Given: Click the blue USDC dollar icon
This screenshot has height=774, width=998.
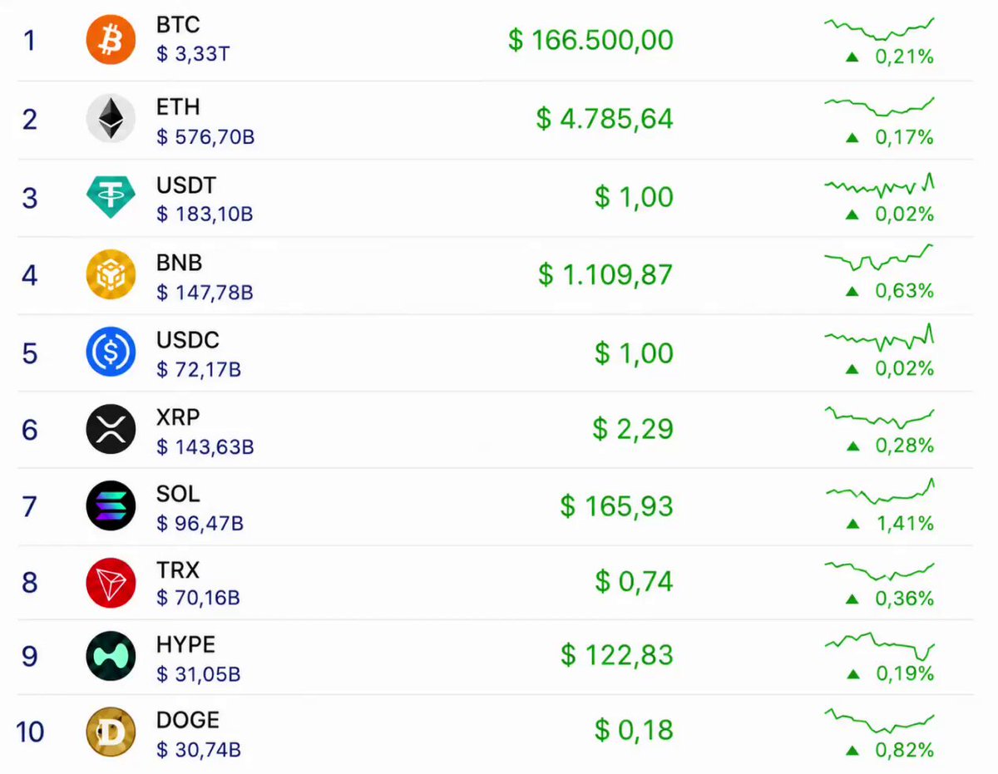Looking at the screenshot, I should point(111,352).
